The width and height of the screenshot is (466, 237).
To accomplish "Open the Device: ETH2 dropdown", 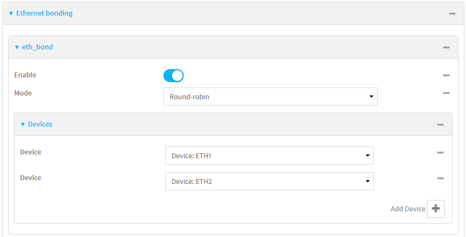I will (x=269, y=181).
